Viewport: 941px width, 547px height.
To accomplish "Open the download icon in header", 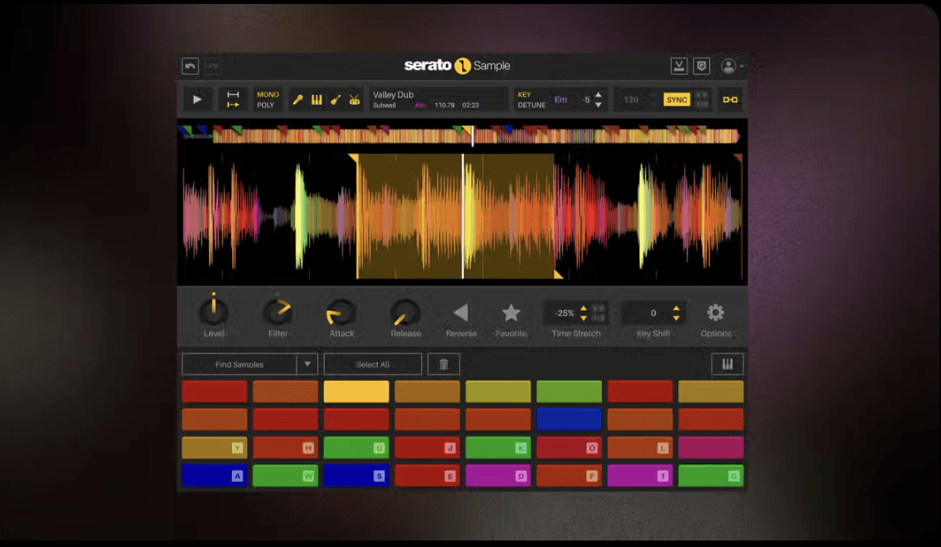I will (x=679, y=66).
